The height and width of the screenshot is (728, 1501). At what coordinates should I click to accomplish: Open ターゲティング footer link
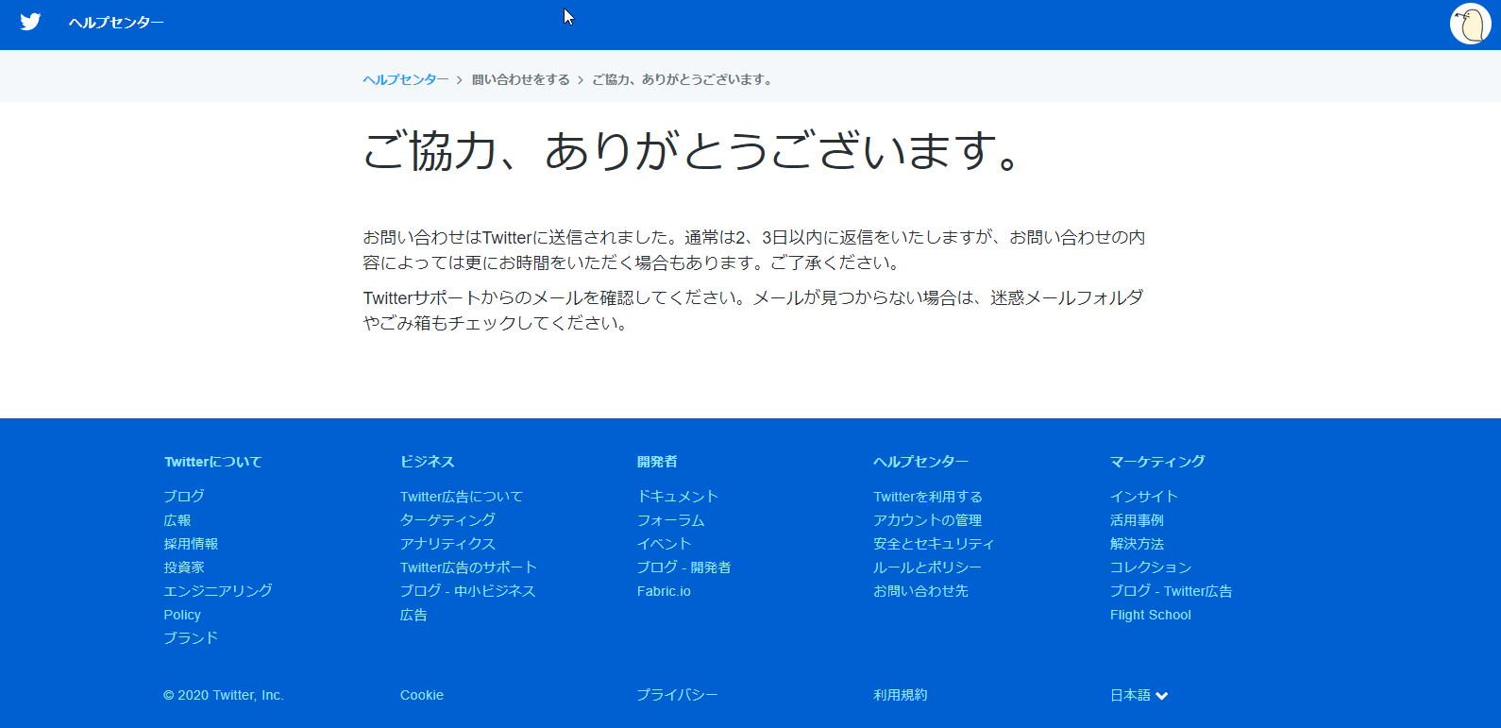coord(447,520)
